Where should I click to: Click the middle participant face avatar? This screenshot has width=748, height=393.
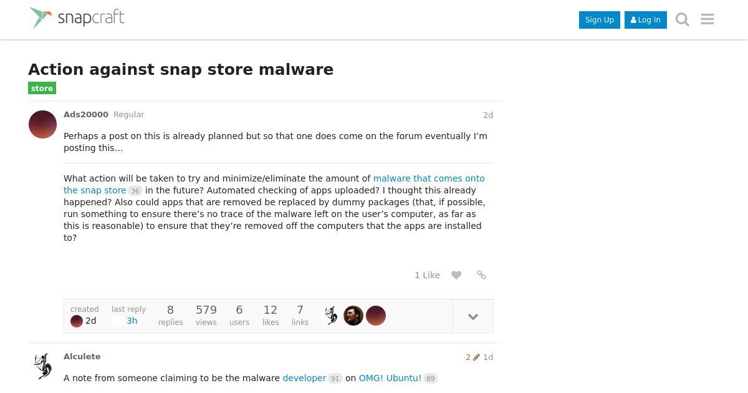[x=353, y=316]
